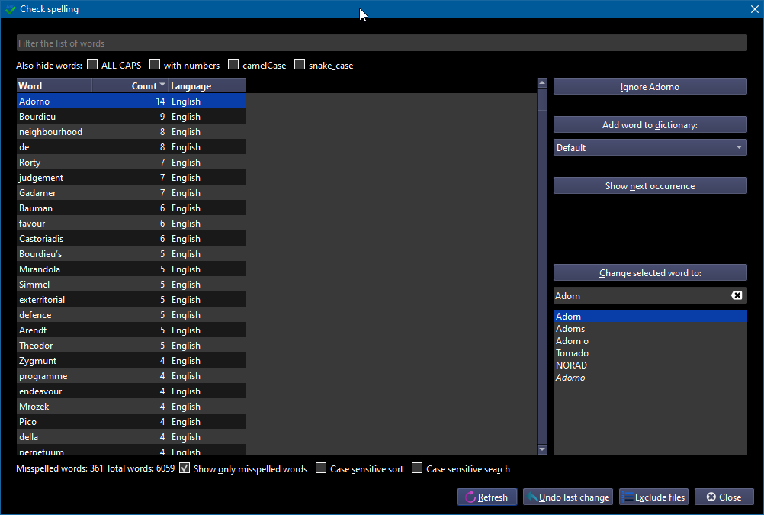
Task: Select the highlighted Adorno row in word list
Action: click(131, 101)
